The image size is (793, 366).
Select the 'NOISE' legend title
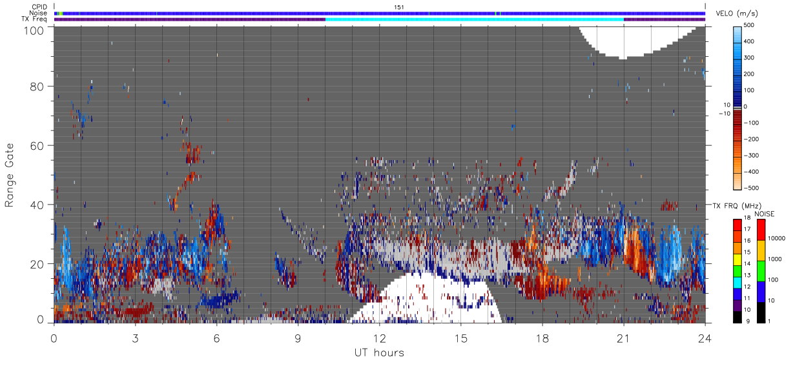(x=764, y=214)
